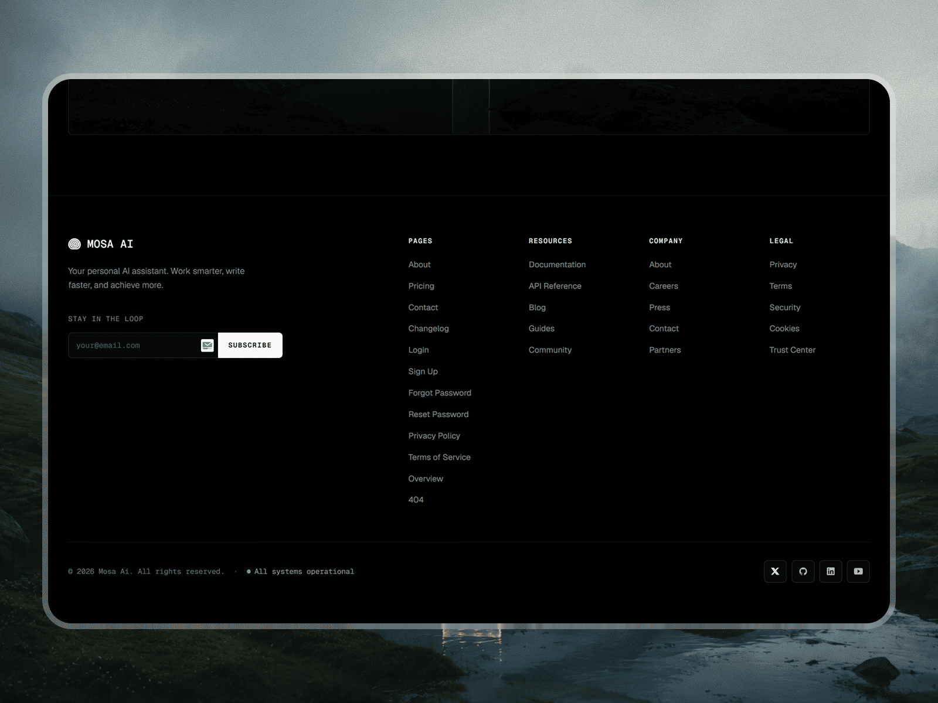Click the Mosa AI spiral logo icon
The width and height of the screenshot is (938, 703).
pyautogui.click(x=74, y=244)
